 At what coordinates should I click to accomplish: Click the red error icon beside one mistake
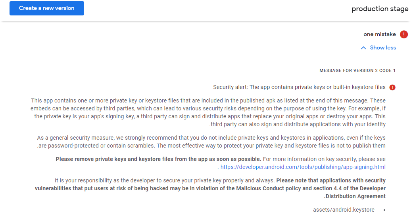click(403, 34)
